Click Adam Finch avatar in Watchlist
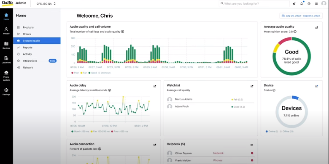This screenshot has width=329, height=164. pyautogui.click(x=170, y=106)
